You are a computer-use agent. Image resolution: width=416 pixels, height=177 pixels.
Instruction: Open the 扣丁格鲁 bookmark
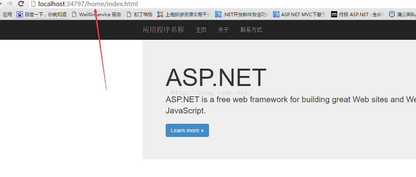coord(139,14)
